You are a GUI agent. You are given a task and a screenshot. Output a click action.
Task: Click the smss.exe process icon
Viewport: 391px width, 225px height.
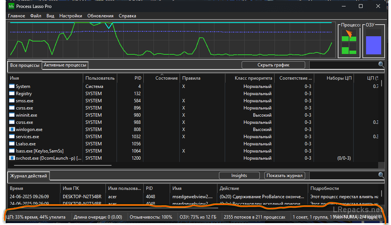point(12,101)
